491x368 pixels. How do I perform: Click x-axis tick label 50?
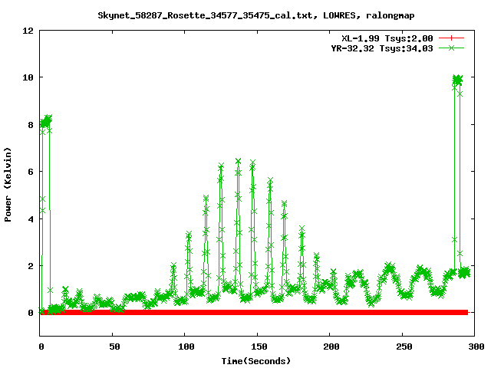114,347
